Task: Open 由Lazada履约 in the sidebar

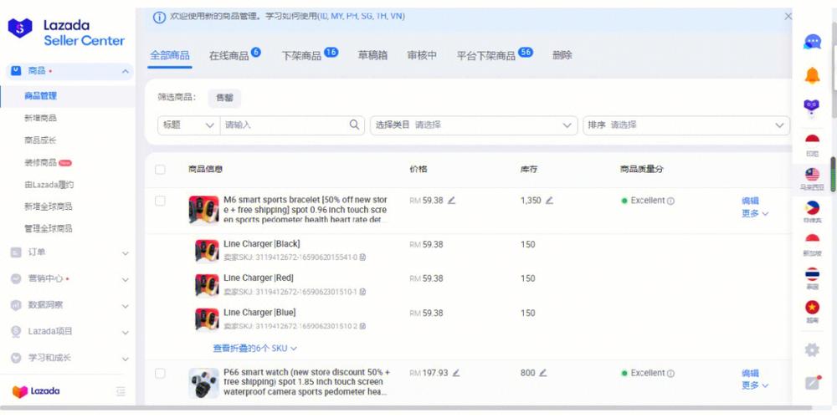Action: coord(49,185)
